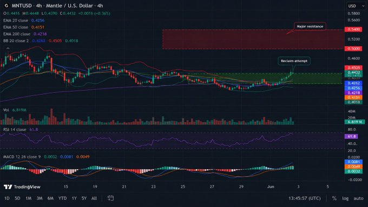Image resolution: width=368 pixels, height=207 pixels.
Task: Click the 0.4018 Bollinger lower label
Action: coord(354,102)
